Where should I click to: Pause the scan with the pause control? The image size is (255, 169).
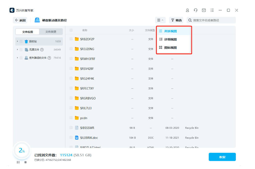[x=18, y=162]
